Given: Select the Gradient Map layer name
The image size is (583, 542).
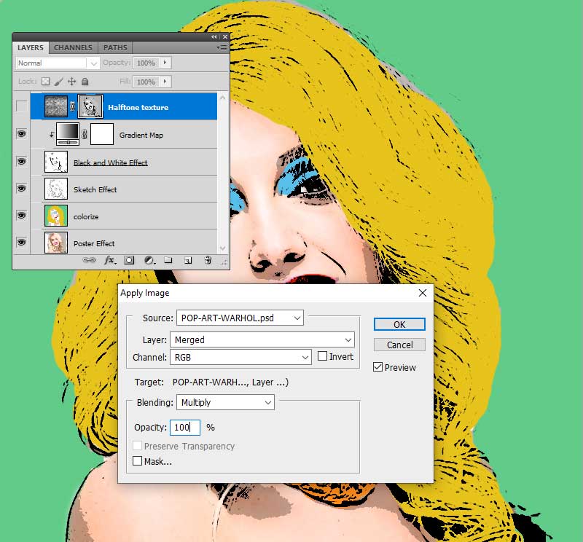Looking at the screenshot, I should pyautogui.click(x=141, y=135).
